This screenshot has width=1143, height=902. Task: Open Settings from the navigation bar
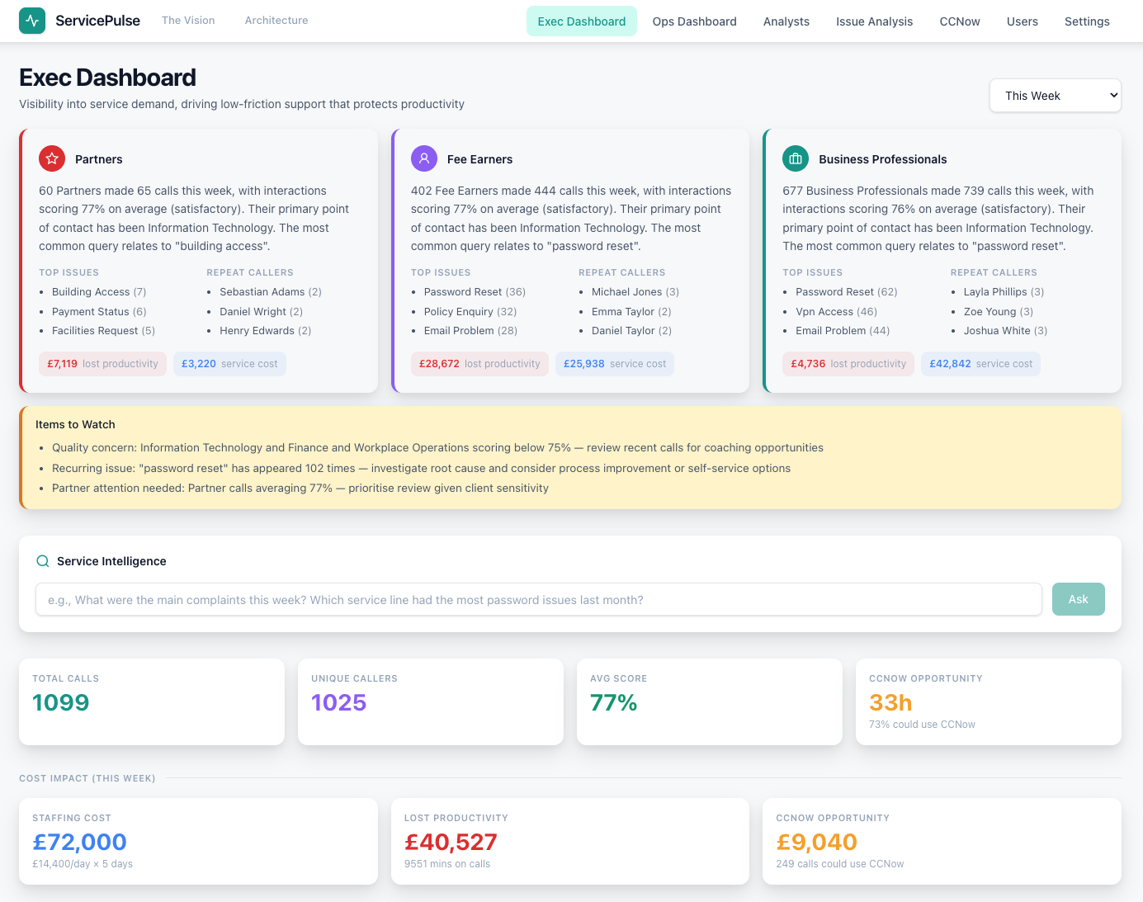pyautogui.click(x=1086, y=21)
